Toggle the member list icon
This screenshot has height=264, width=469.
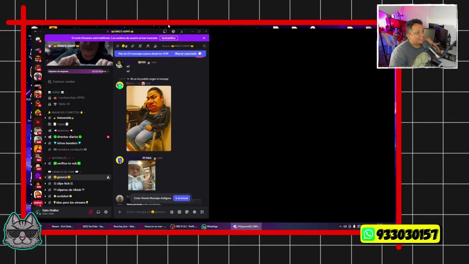coord(155,46)
